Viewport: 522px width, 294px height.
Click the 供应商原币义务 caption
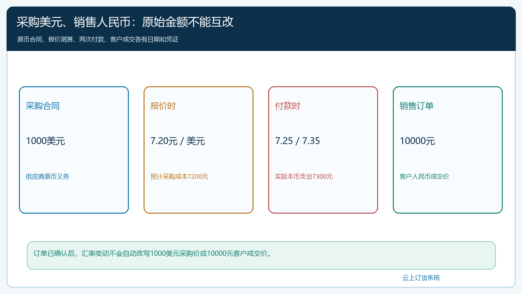[47, 176]
